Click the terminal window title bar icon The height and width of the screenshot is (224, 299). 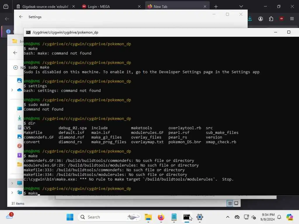point(28,32)
